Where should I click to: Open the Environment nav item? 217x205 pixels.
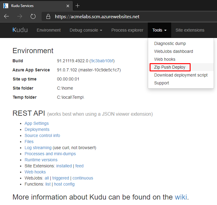49,30
